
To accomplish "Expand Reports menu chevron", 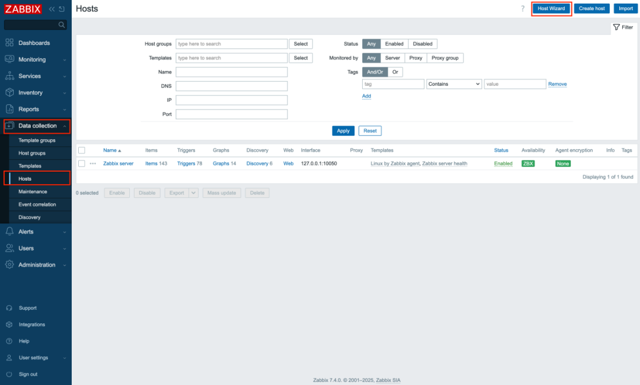I will (x=65, y=110).
